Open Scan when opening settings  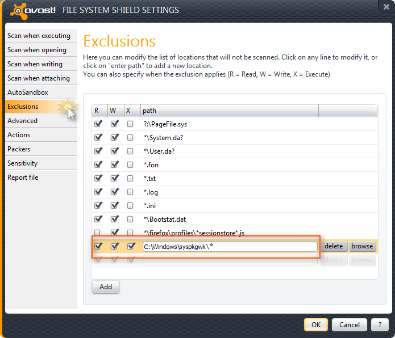[41, 50]
